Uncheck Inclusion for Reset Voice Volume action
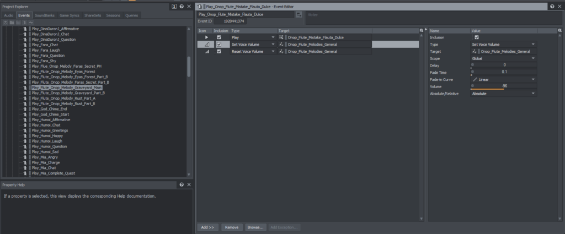565x234 pixels. click(219, 51)
